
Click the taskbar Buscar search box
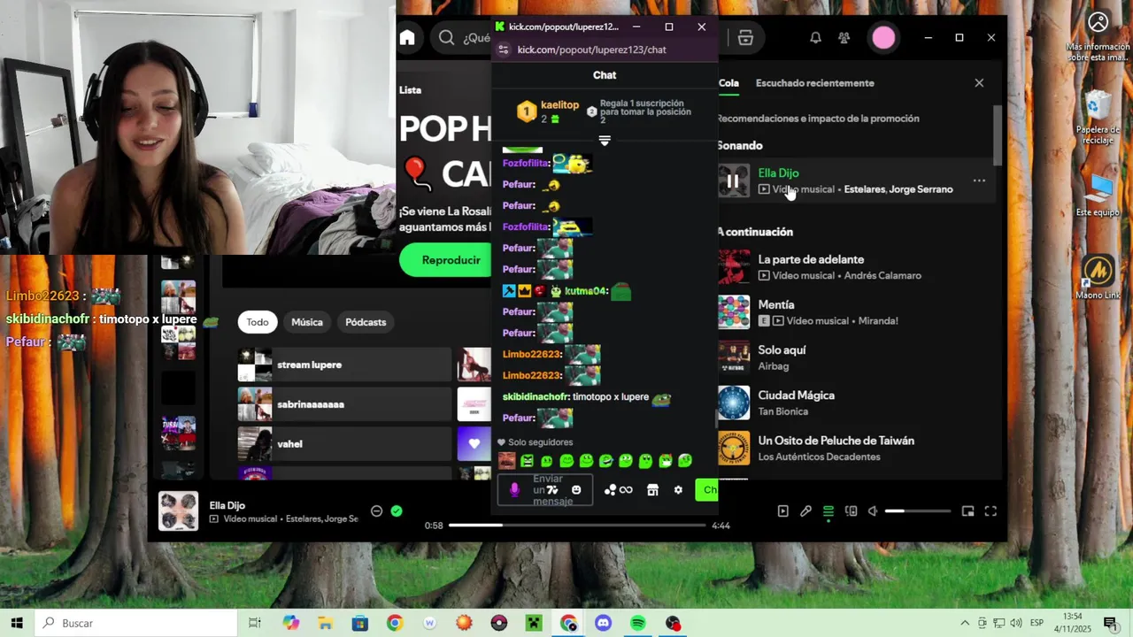coord(136,623)
